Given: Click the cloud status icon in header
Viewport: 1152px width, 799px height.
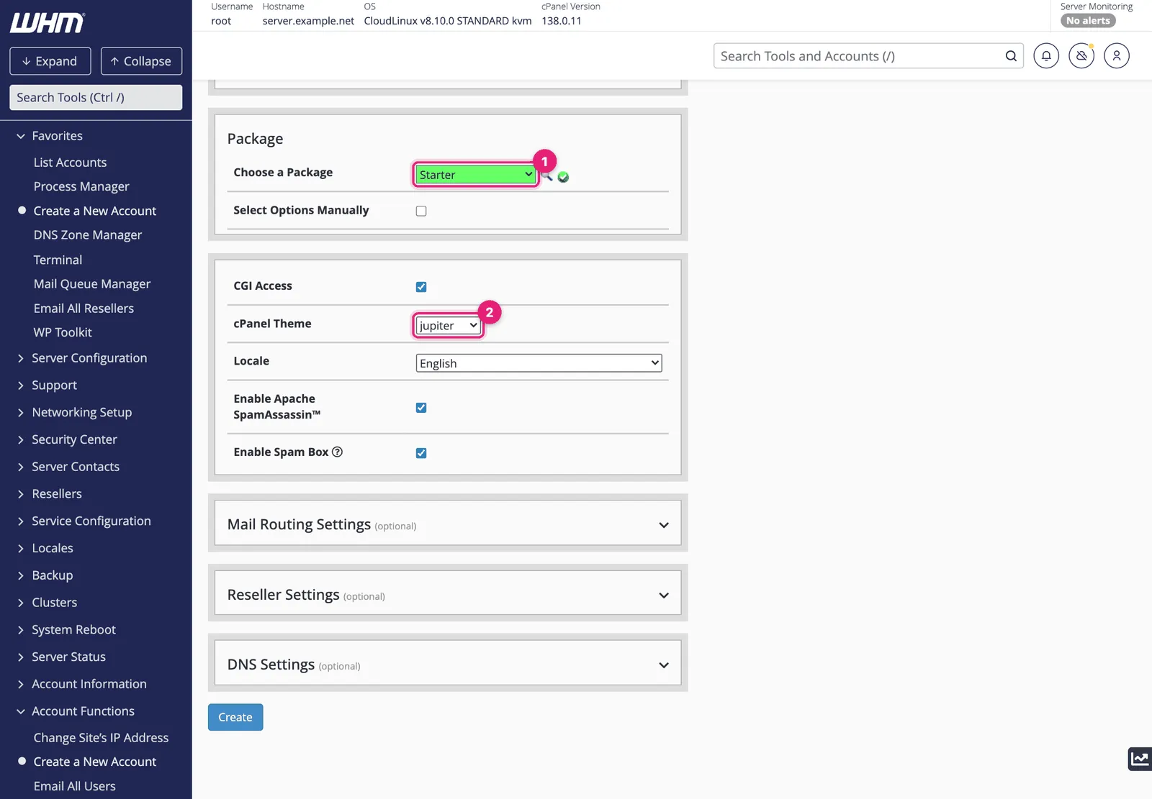Looking at the screenshot, I should [1081, 56].
